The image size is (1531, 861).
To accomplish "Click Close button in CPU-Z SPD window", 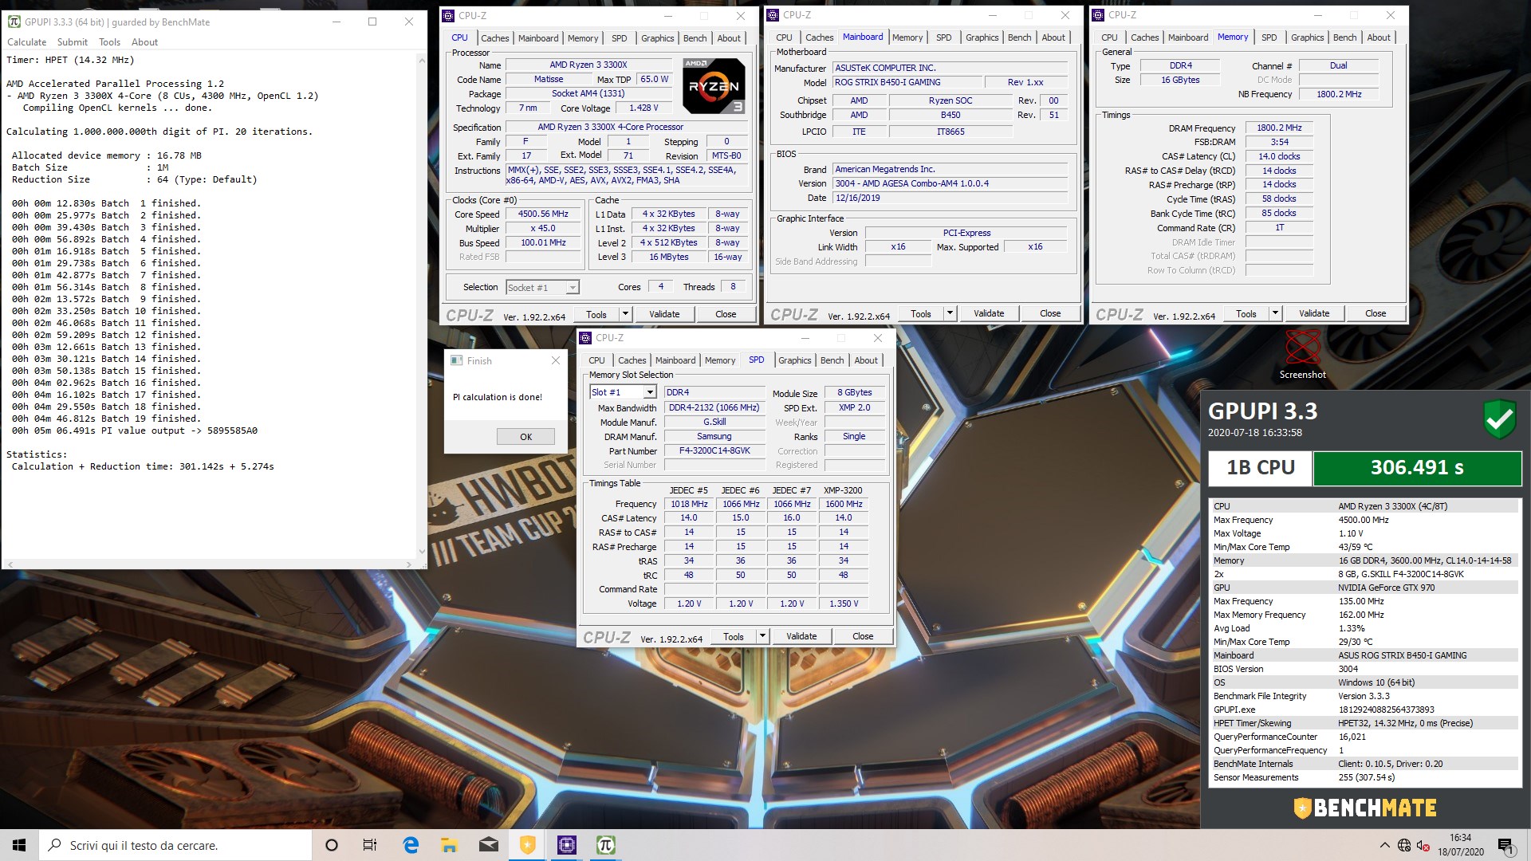I will point(863,636).
